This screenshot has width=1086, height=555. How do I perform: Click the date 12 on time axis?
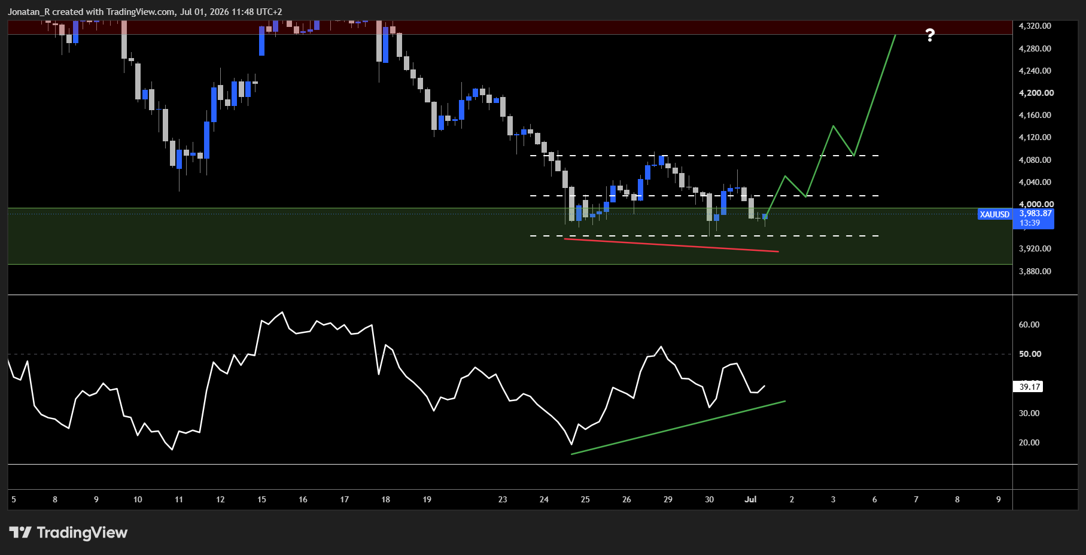(220, 499)
